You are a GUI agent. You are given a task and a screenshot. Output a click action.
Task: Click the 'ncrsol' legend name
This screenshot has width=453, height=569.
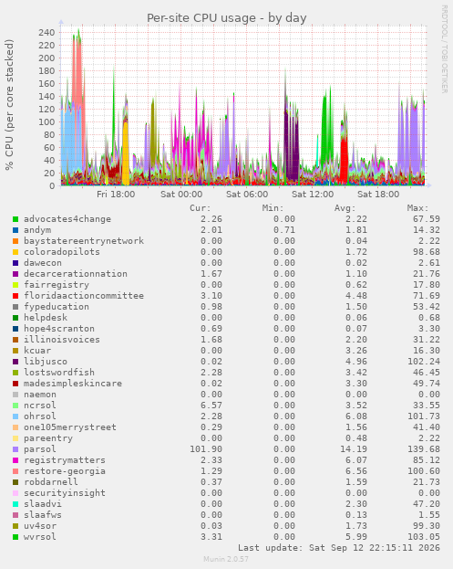(40, 406)
